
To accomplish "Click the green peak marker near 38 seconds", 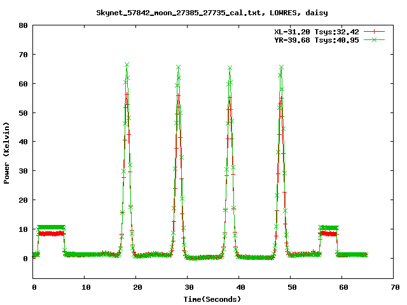I will click(230, 68).
